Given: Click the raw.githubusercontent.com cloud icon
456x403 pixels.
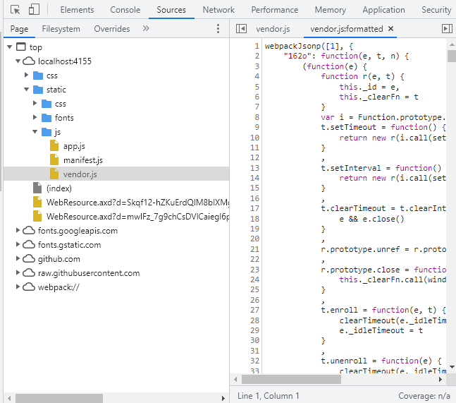Looking at the screenshot, I should pos(29,272).
